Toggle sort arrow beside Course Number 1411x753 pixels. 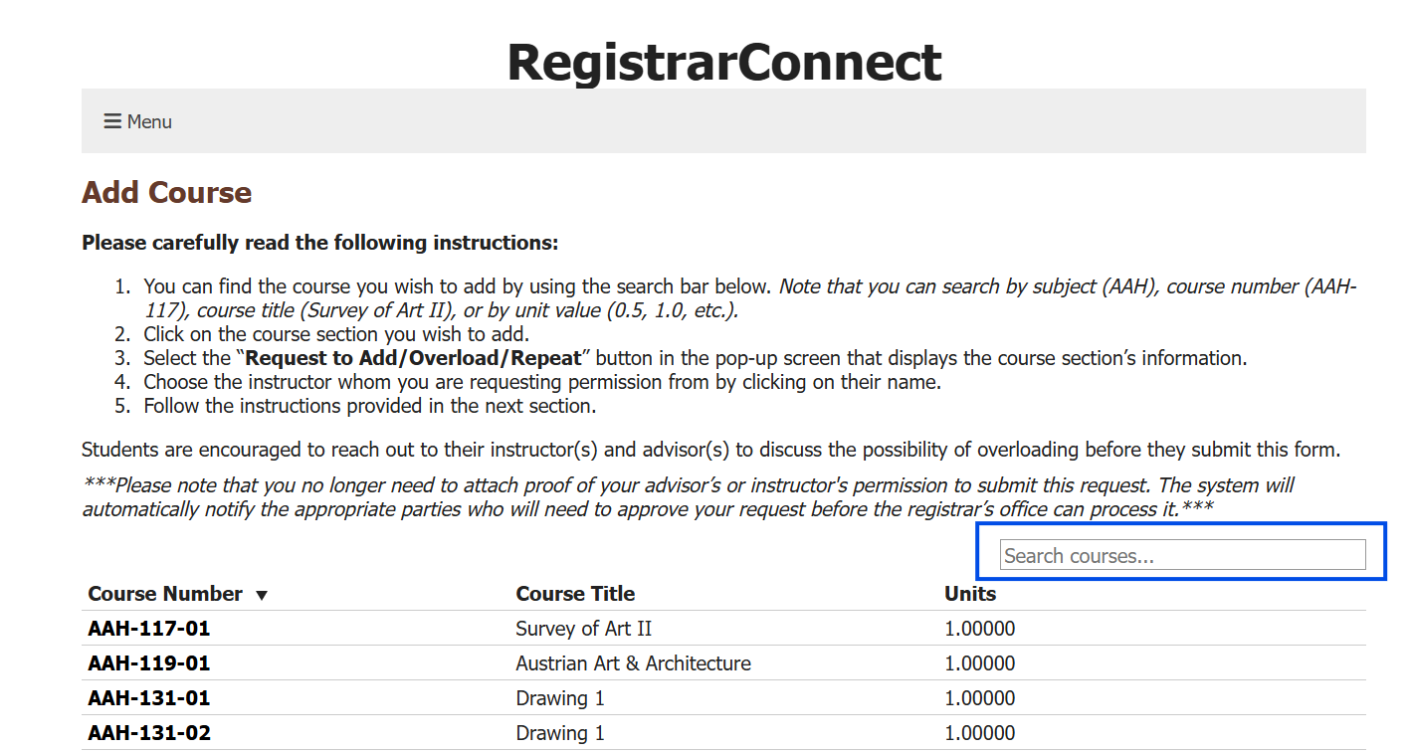262,595
